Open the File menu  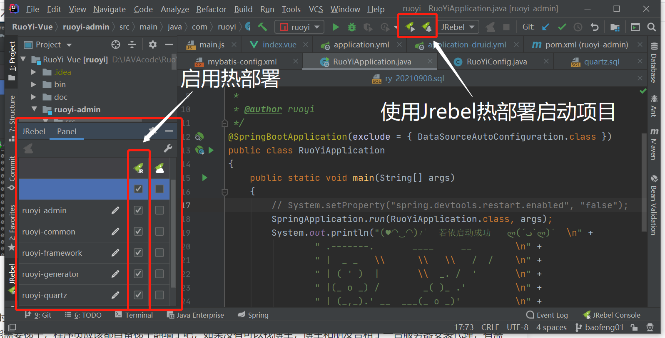32,9
